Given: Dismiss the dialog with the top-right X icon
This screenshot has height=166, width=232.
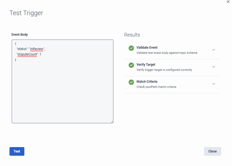Looking at the screenshot, I should tap(228, 2).
